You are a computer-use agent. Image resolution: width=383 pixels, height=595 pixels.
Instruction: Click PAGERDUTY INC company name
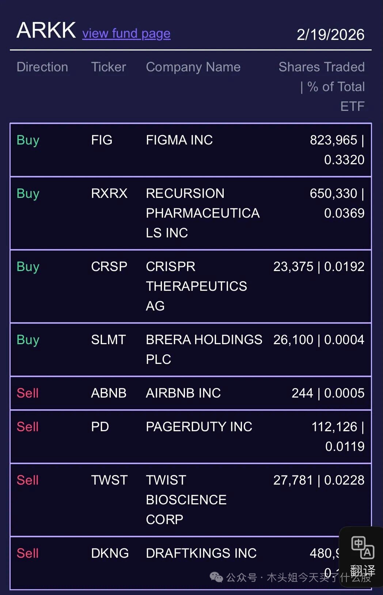[x=199, y=427]
